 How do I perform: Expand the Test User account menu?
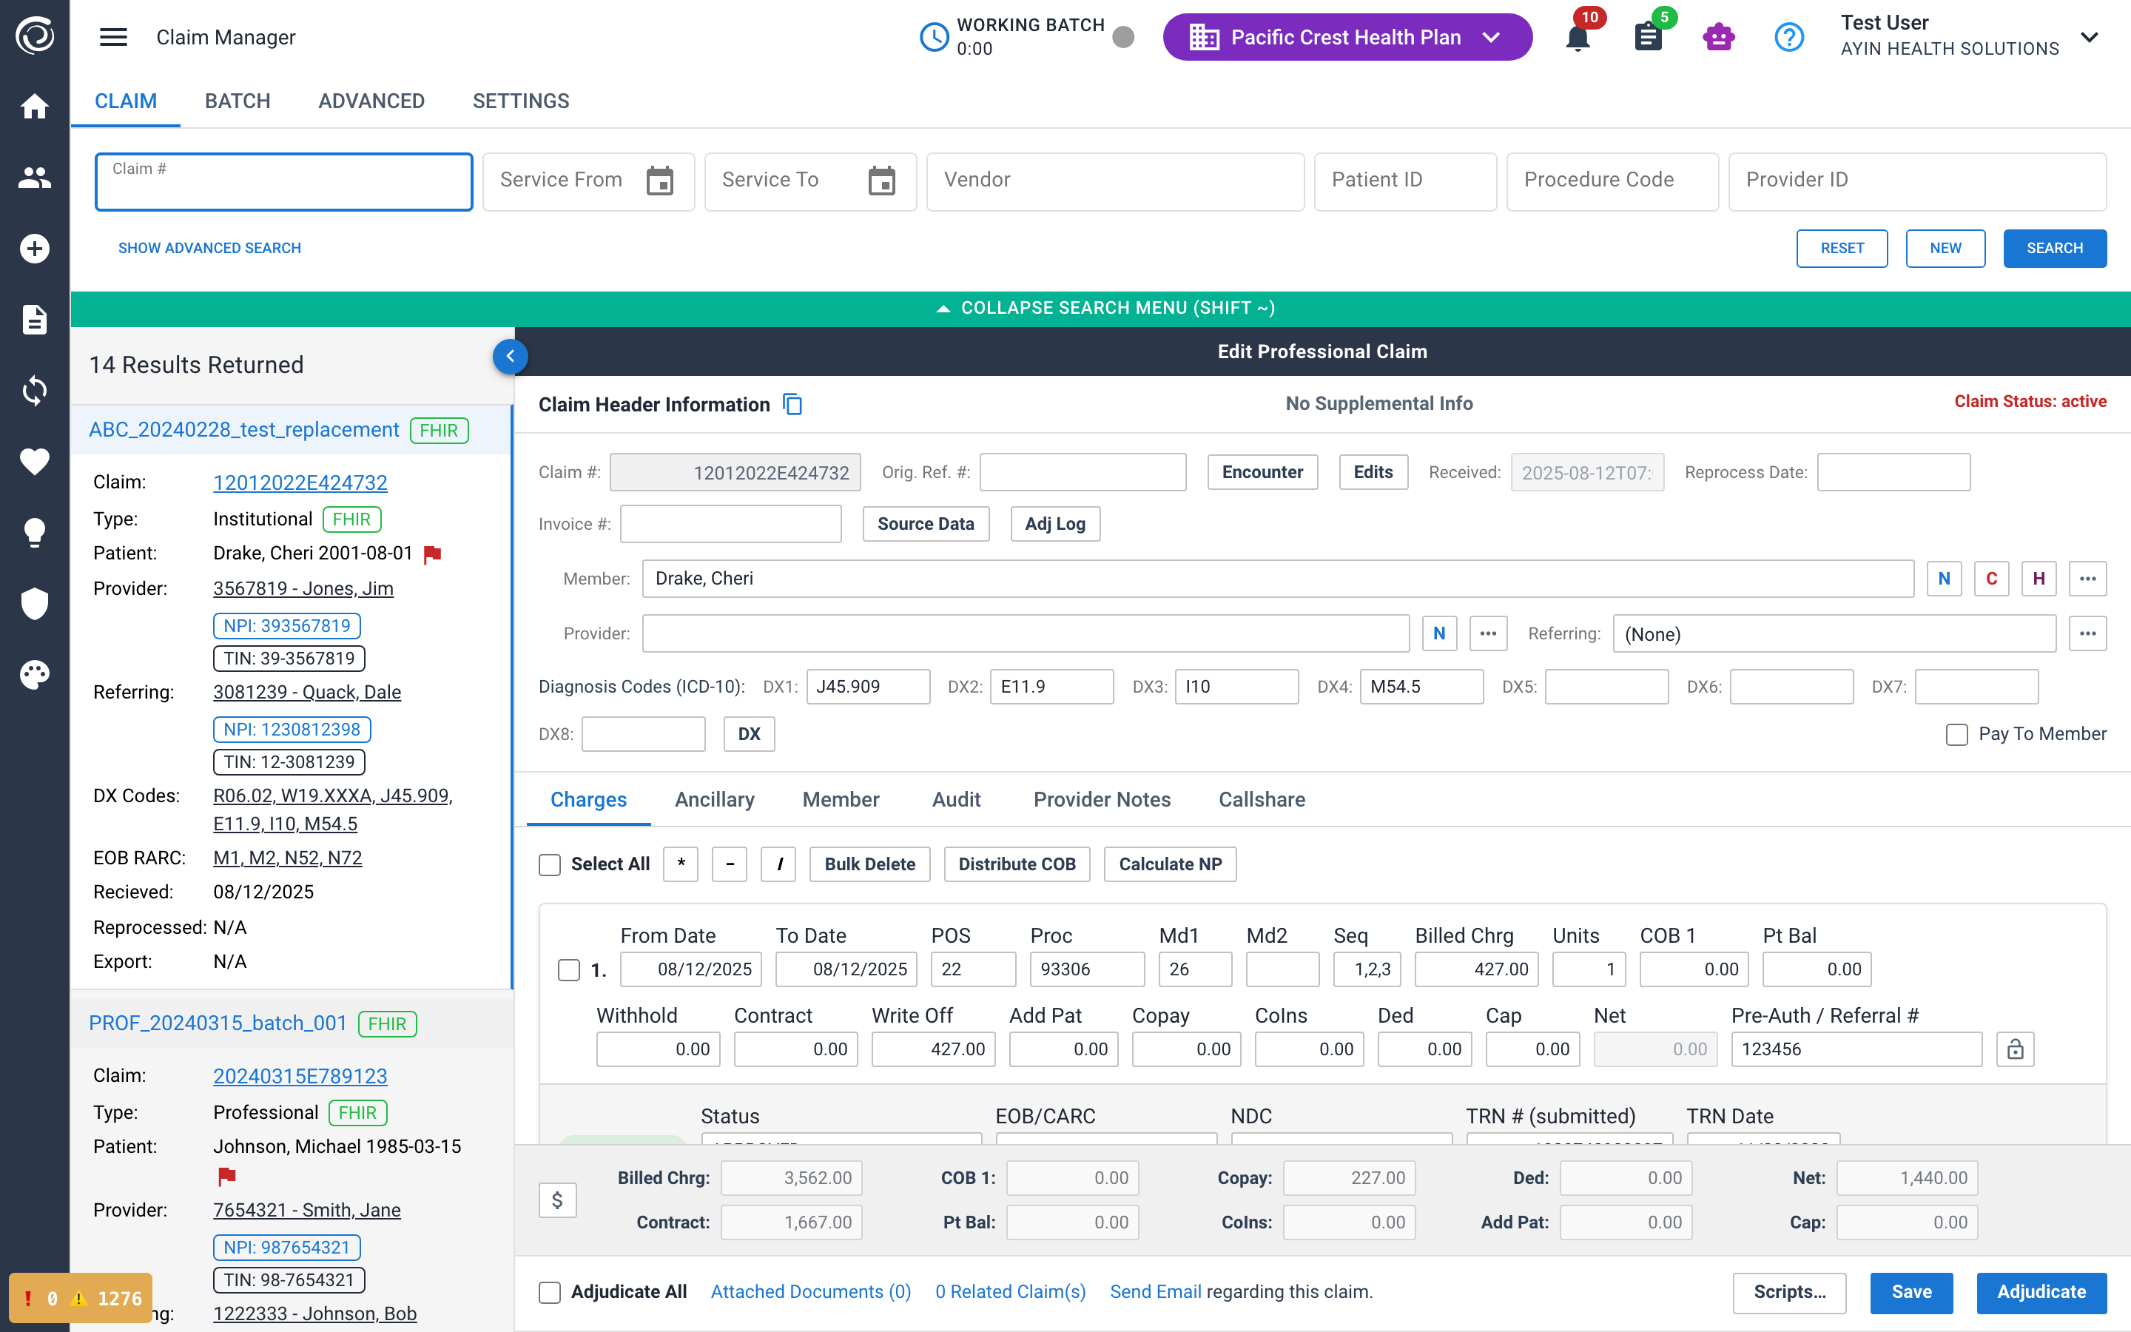(x=2089, y=37)
